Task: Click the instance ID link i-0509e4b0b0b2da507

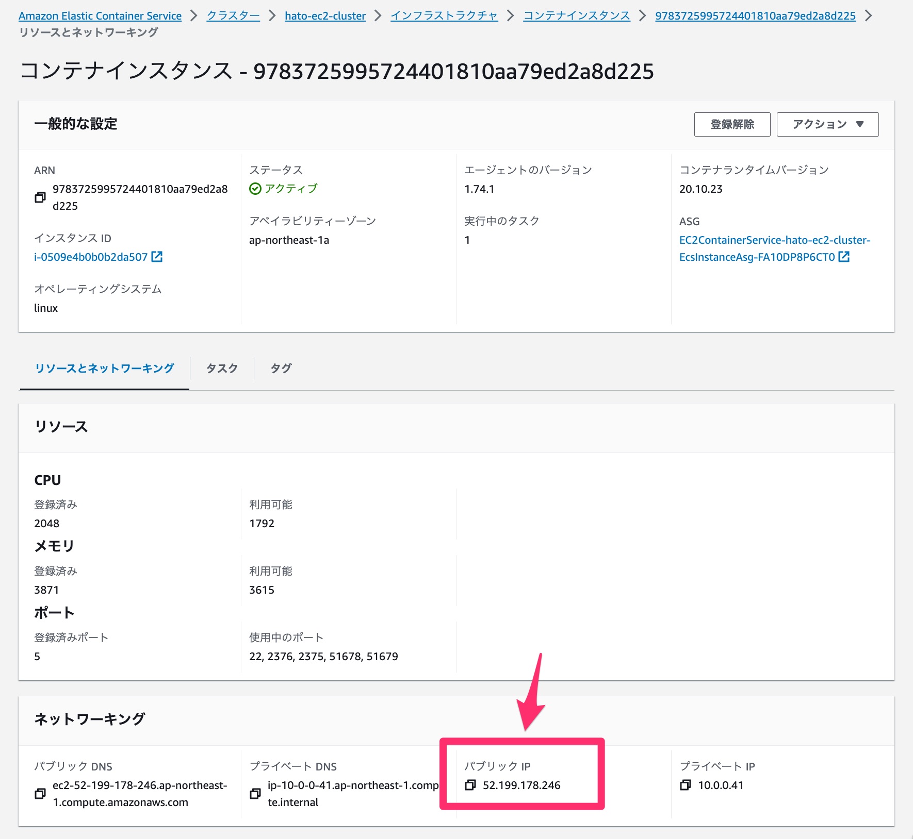Action: tap(90, 256)
